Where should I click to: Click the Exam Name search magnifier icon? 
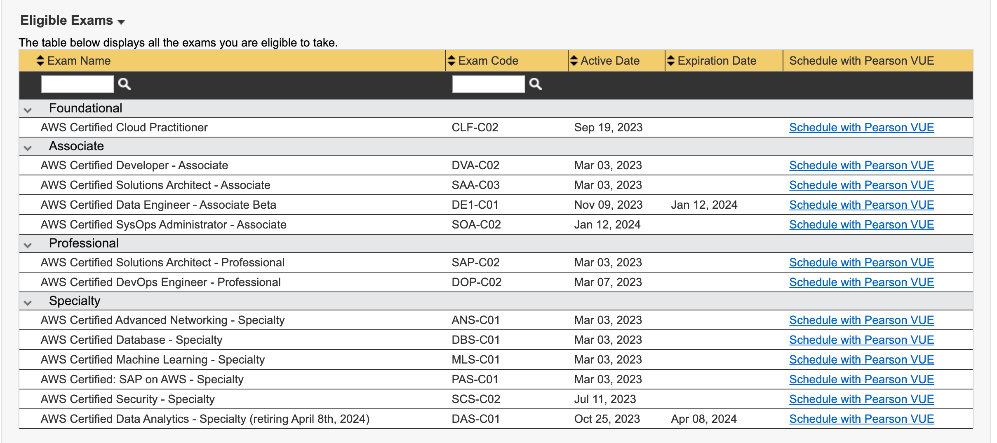pos(124,84)
